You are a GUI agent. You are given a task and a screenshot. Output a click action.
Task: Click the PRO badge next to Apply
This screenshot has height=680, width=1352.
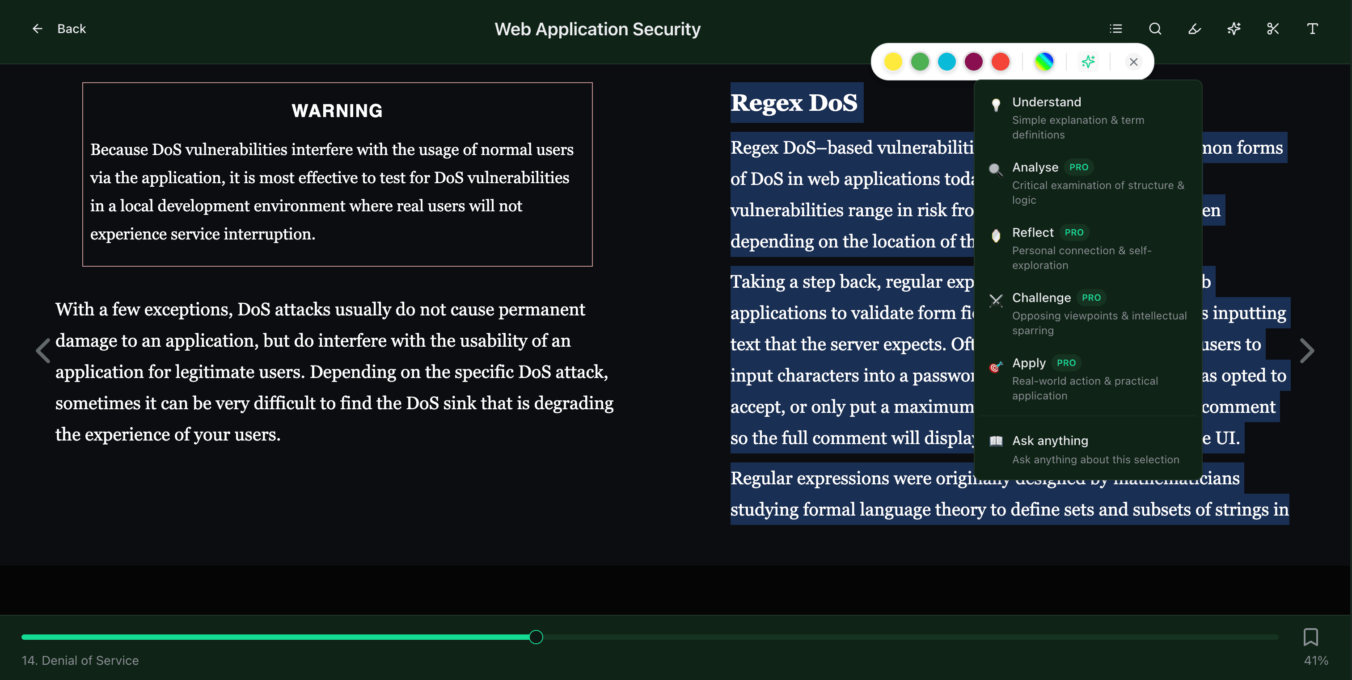1066,363
